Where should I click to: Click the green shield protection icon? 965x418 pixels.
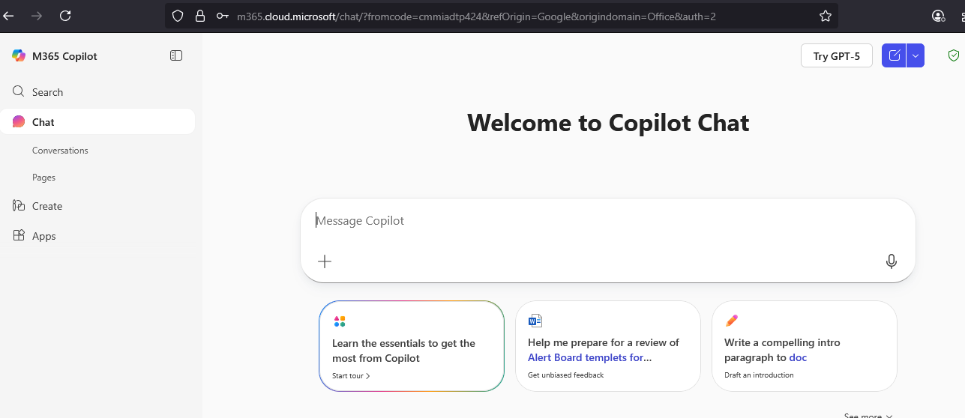point(954,55)
